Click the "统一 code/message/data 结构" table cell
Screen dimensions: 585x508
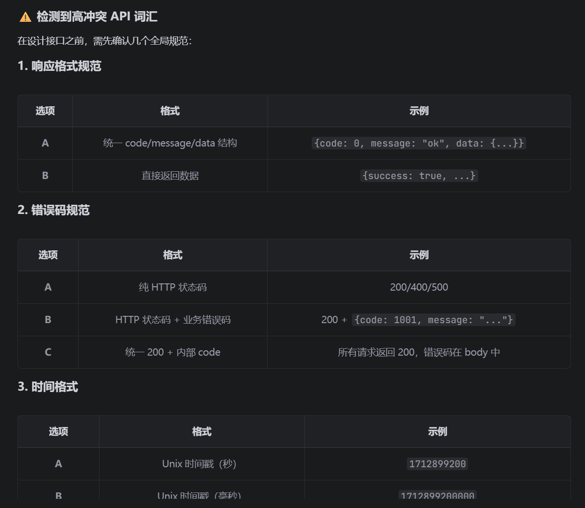pos(170,143)
